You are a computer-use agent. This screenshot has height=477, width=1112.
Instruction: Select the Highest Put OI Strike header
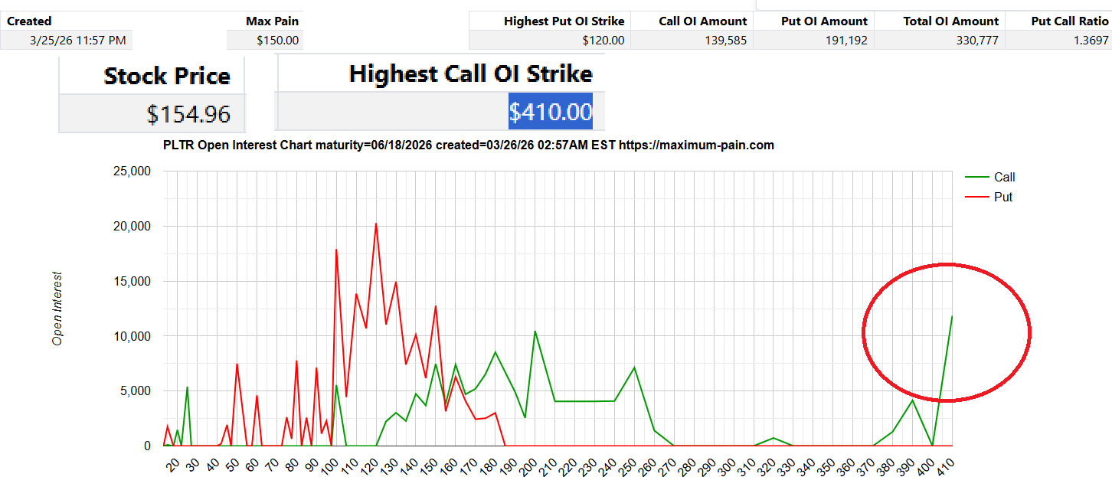[x=550, y=21]
